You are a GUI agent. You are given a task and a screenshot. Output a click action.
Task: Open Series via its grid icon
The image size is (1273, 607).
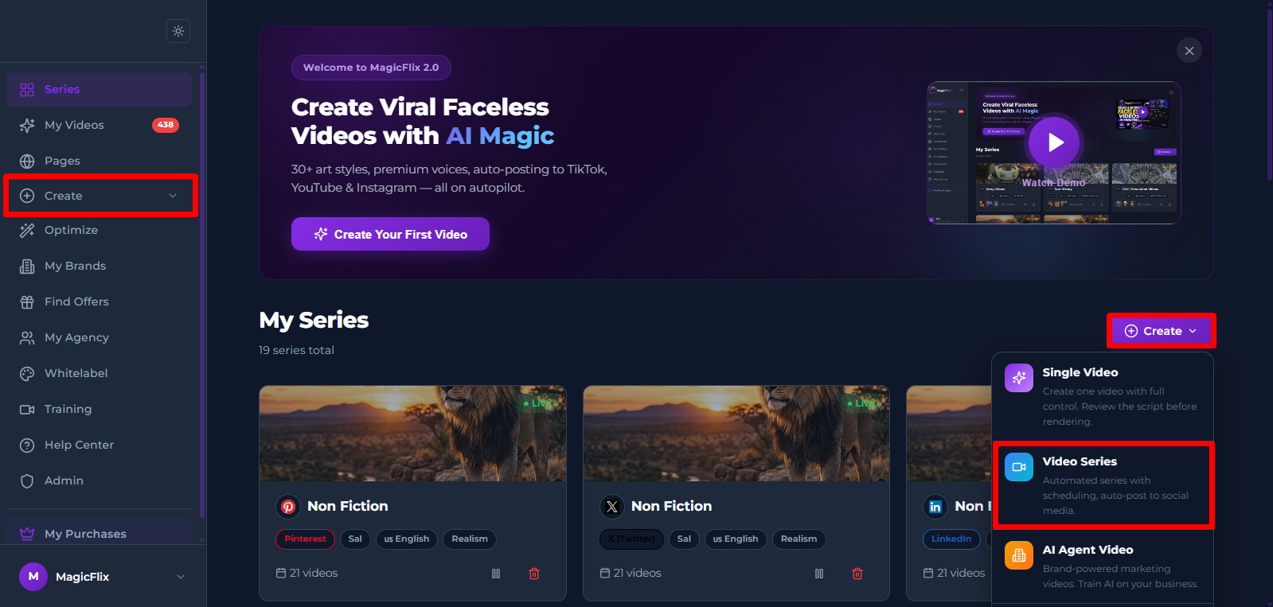click(27, 89)
